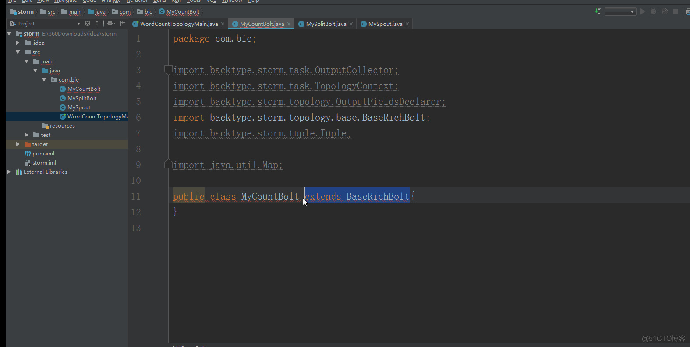Click MyCountBolt in the navigation breadcrumb
Image resolution: width=690 pixels, height=347 pixels.
pos(179,12)
